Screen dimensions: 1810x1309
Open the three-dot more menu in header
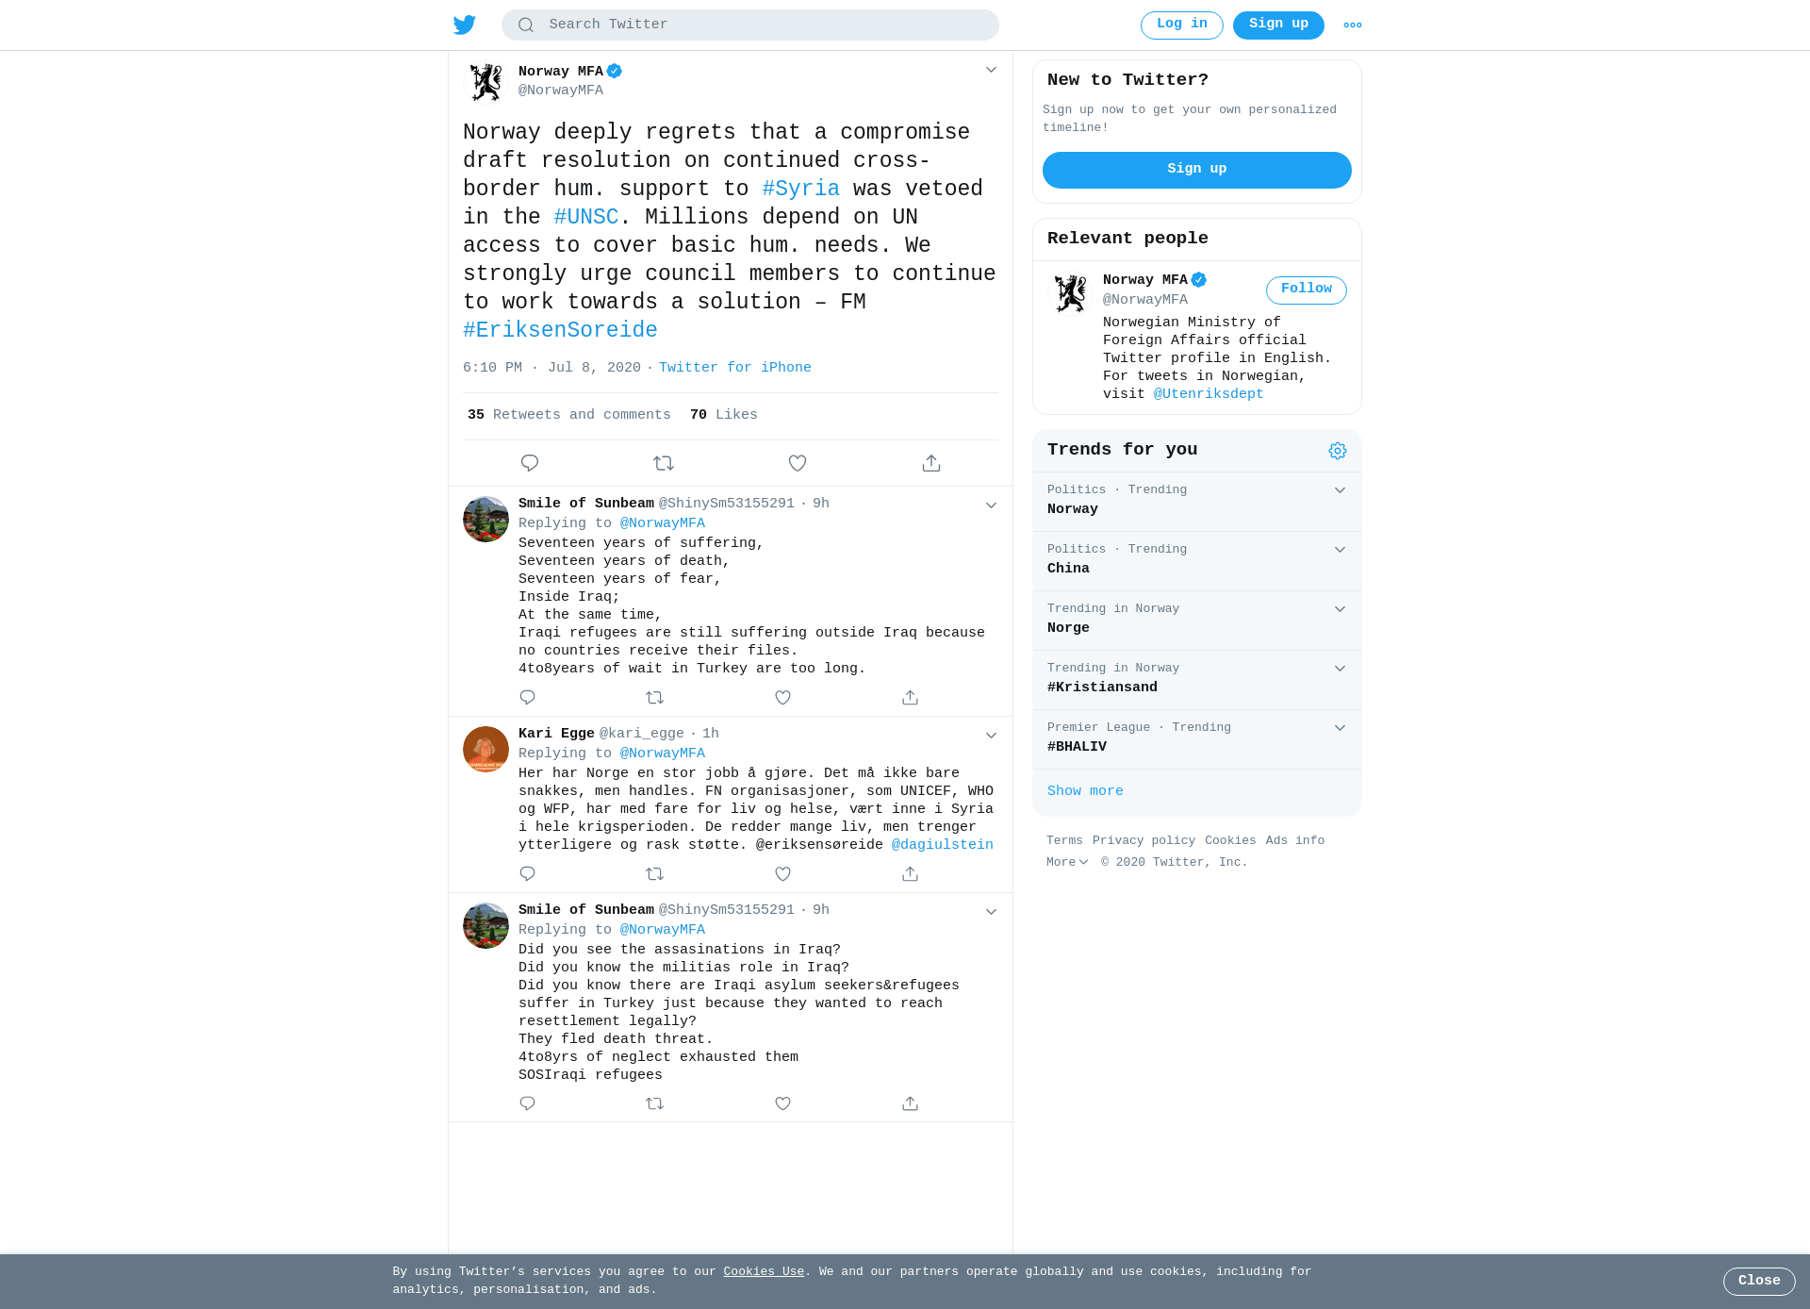(1353, 25)
